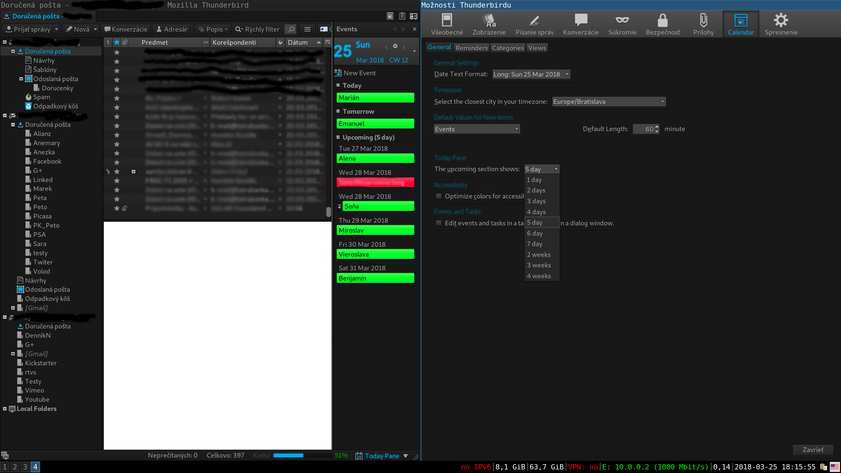Open Spresnenie advanced pane
This screenshot has width=841, height=473.
pos(781,24)
